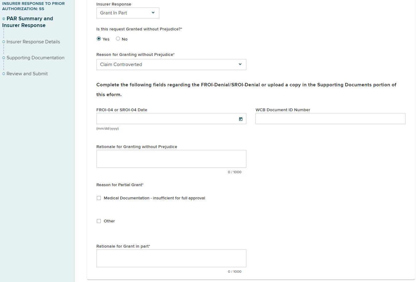Click the PAR Summary step circle icon
This screenshot has height=282, width=420.
[4, 19]
